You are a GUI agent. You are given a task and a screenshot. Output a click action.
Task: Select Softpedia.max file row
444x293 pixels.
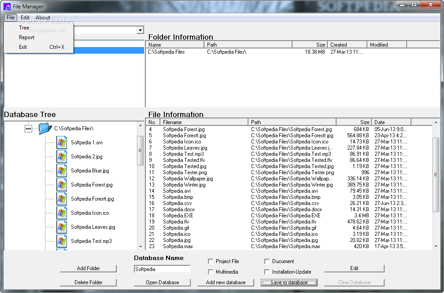(x=289, y=246)
